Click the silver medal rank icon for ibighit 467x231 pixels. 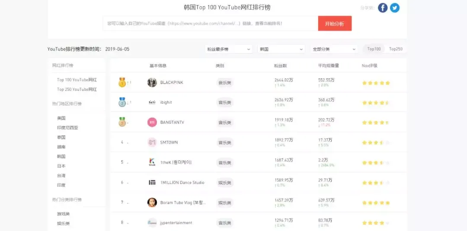click(x=122, y=102)
